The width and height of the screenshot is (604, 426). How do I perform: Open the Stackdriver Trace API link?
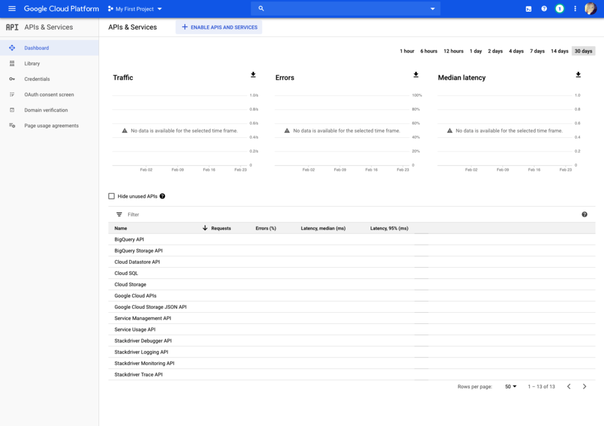138,375
